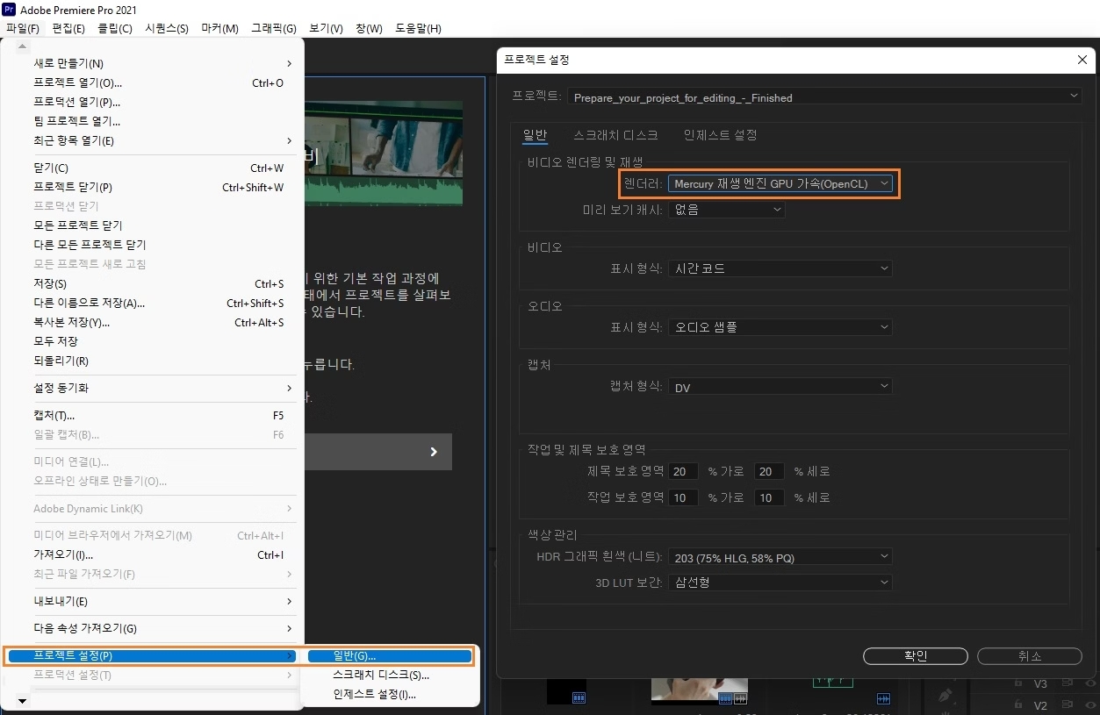Open the 창 menu
The height and width of the screenshot is (715, 1100).
click(369, 28)
